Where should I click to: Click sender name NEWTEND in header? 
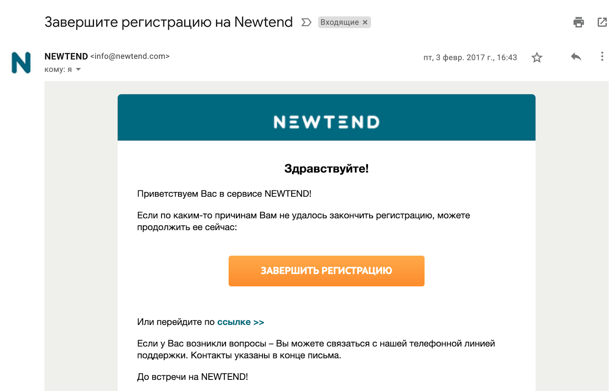tap(66, 56)
